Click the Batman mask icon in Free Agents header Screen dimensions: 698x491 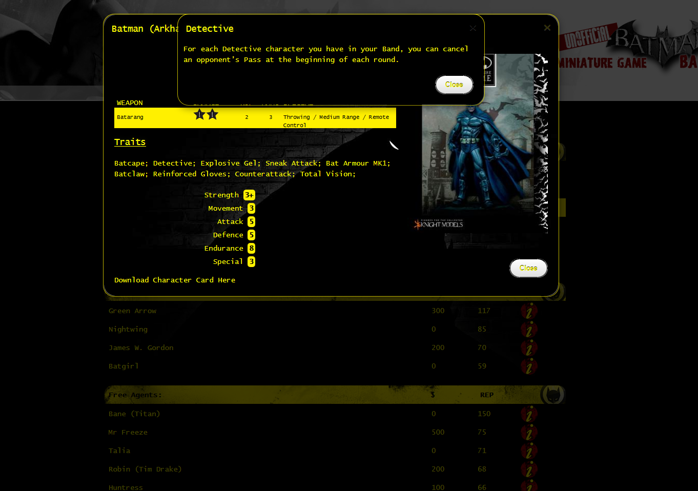pyautogui.click(x=553, y=395)
